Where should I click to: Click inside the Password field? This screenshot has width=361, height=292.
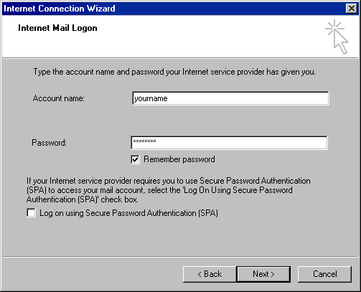click(229, 143)
